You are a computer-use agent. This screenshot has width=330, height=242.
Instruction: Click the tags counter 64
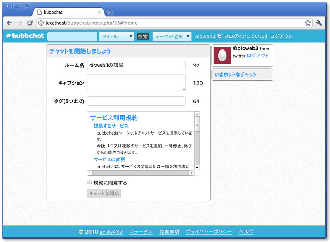coord(196,101)
